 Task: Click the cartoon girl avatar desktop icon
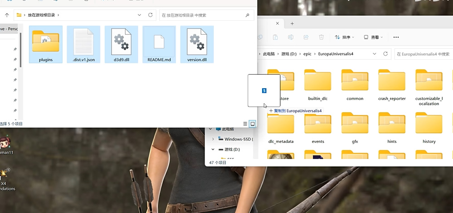coord(5,144)
